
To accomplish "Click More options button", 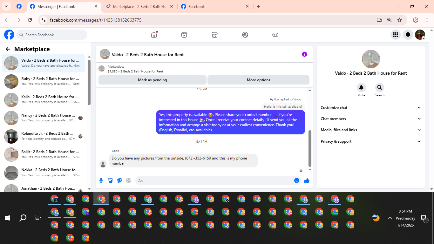I will click(x=258, y=80).
